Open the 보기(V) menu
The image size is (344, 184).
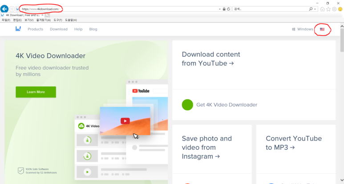point(29,20)
